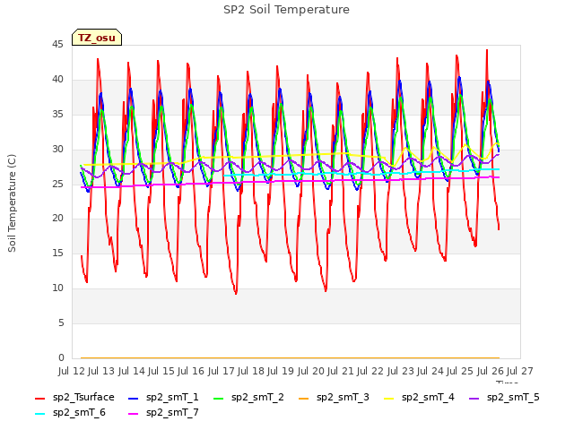The image size is (574, 430).
Task: Click the 25 y-axis tick label
Action: click(57, 184)
